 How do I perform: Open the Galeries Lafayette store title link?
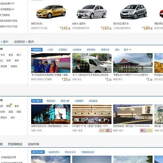51,126
